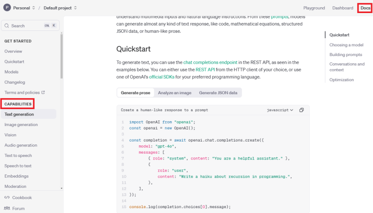Switch to the Analyze an image tab
373x213 pixels.
coord(175,93)
